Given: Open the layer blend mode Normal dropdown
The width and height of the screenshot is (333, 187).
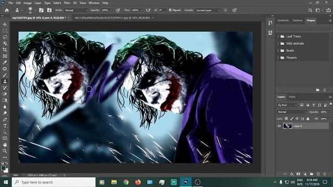Looking at the screenshot, I should pos(292,112).
